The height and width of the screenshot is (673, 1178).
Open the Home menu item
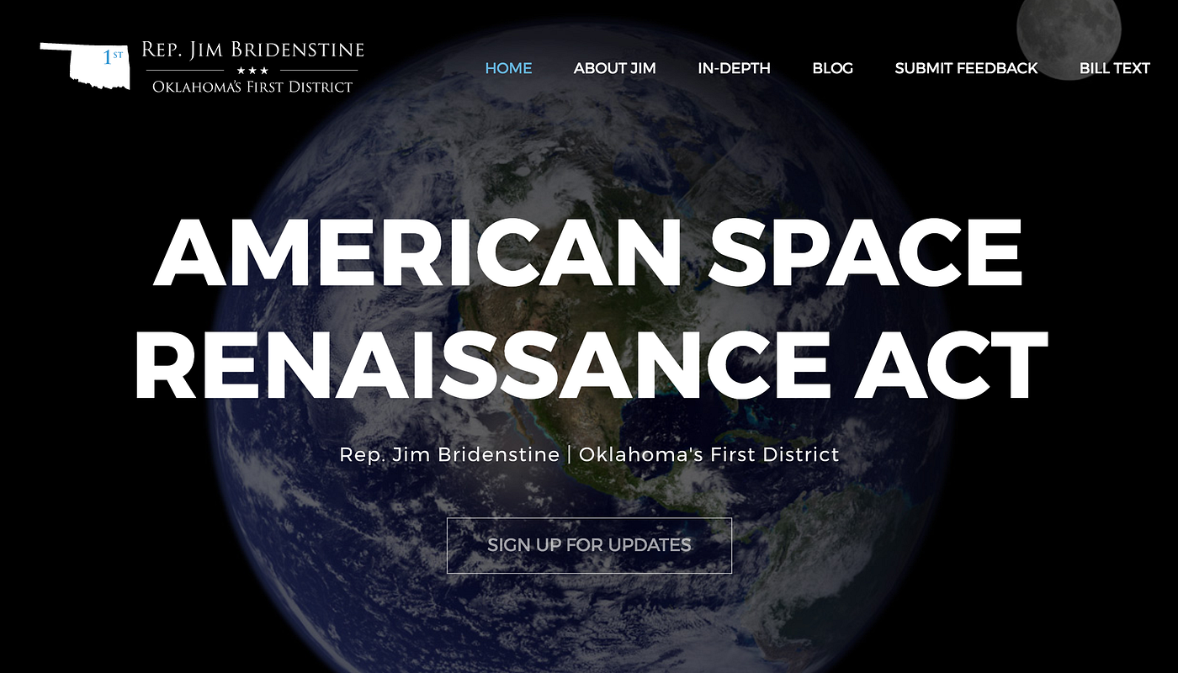click(508, 68)
